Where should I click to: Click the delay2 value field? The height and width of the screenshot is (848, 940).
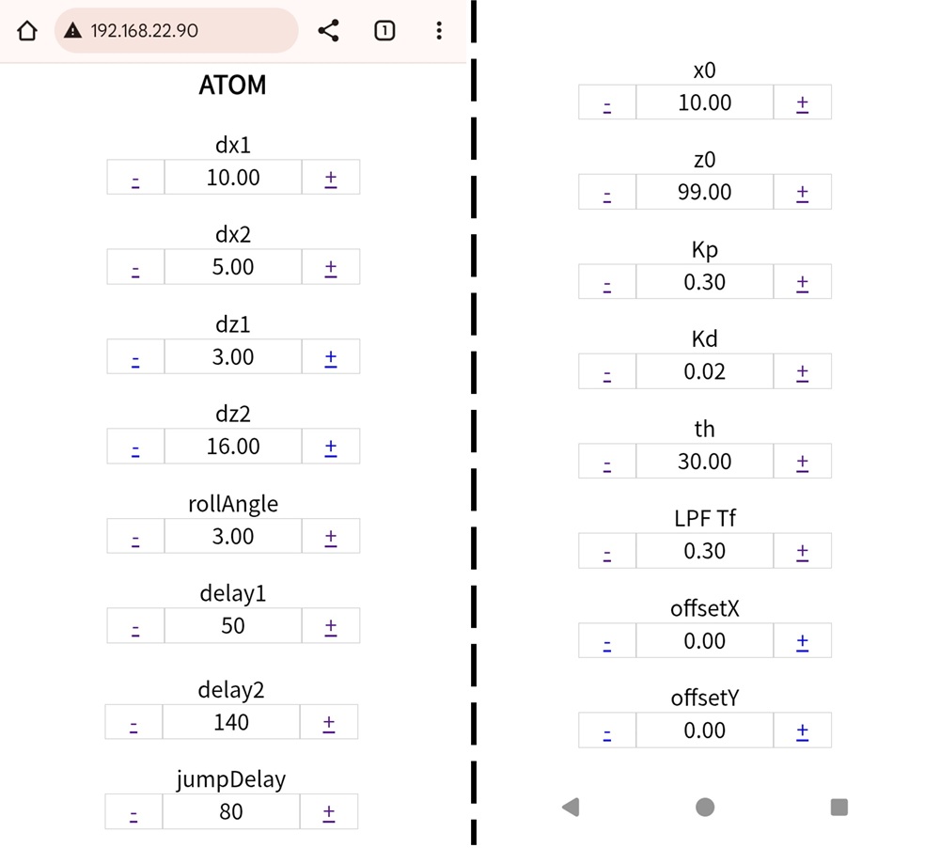pos(231,722)
